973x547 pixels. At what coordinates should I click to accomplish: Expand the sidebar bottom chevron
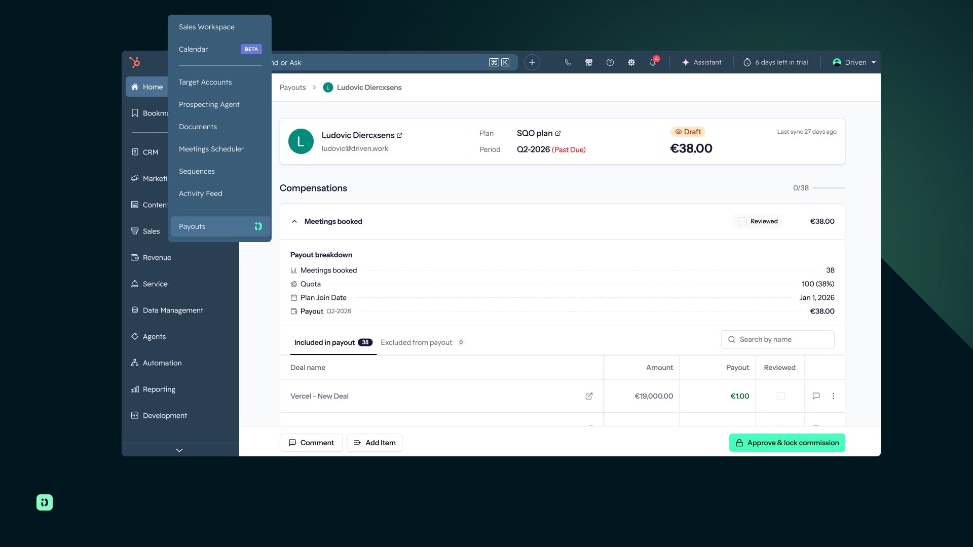[x=179, y=450]
